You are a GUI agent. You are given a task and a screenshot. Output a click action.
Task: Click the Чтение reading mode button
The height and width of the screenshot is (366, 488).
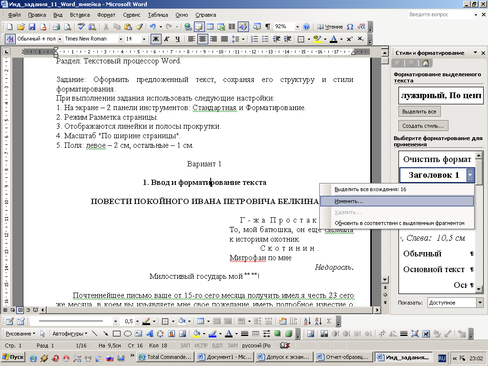(330, 27)
